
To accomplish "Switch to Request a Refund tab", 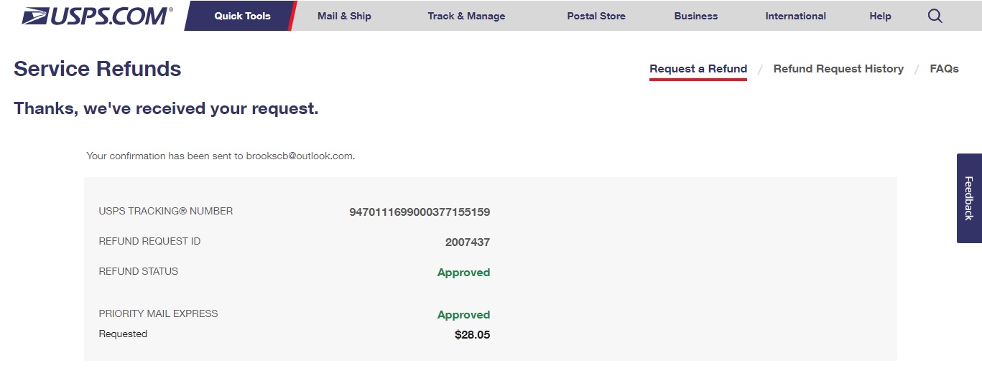I will pyautogui.click(x=698, y=69).
